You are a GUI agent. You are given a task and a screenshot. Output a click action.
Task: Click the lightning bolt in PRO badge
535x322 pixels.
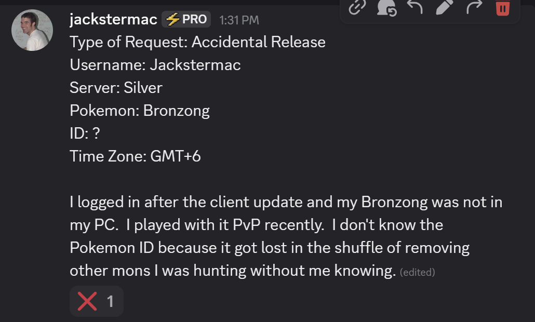(172, 20)
